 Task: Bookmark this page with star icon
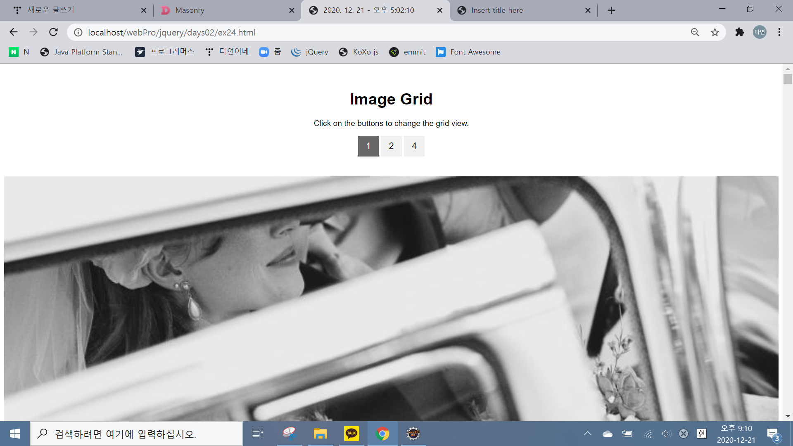[x=715, y=32]
